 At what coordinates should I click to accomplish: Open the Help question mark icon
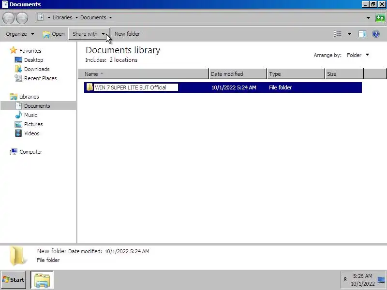click(376, 34)
